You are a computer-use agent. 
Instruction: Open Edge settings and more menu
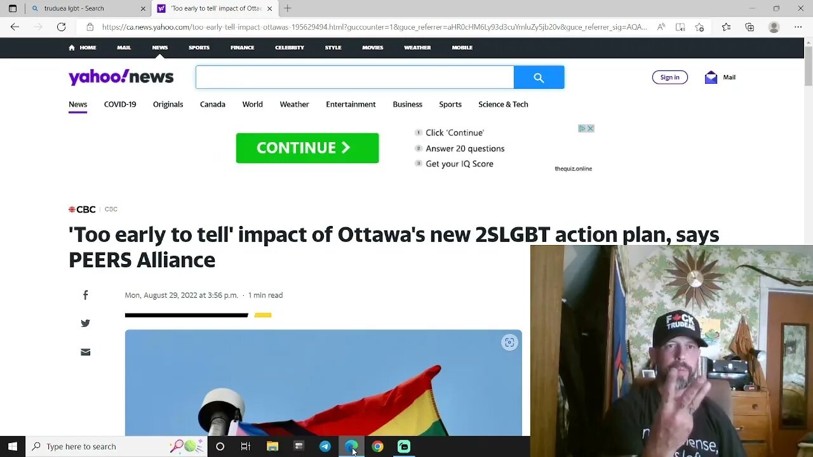point(798,27)
